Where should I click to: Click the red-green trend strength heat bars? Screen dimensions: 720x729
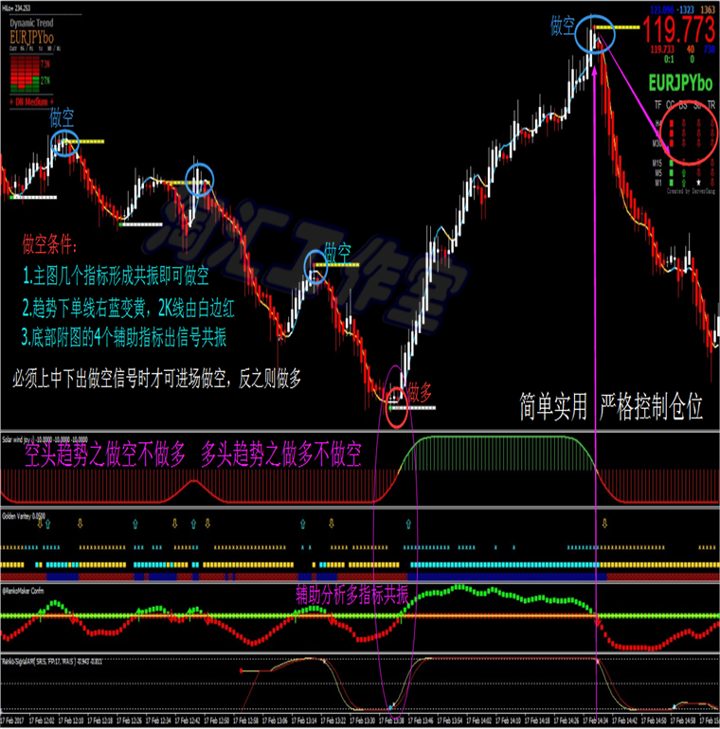click(x=25, y=74)
